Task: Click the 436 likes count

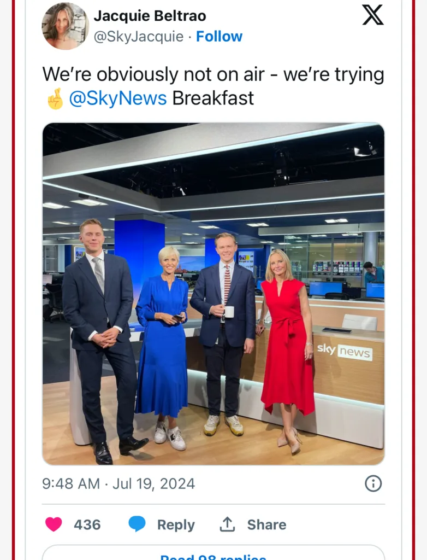Action: coord(87,524)
